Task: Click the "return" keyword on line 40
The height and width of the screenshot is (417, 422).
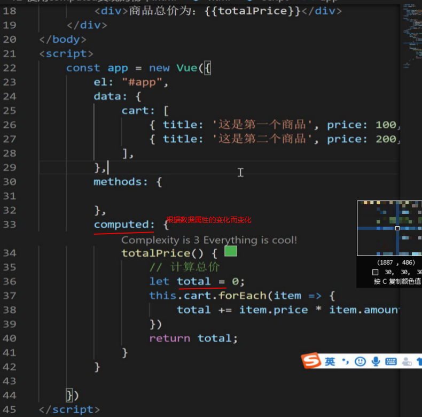Action: point(170,338)
